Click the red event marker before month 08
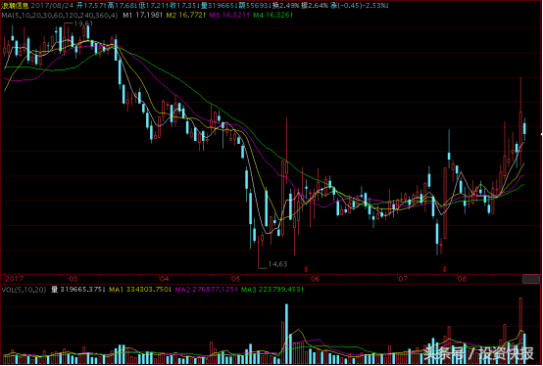The height and width of the screenshot is (366, 543). pos(445,268)
